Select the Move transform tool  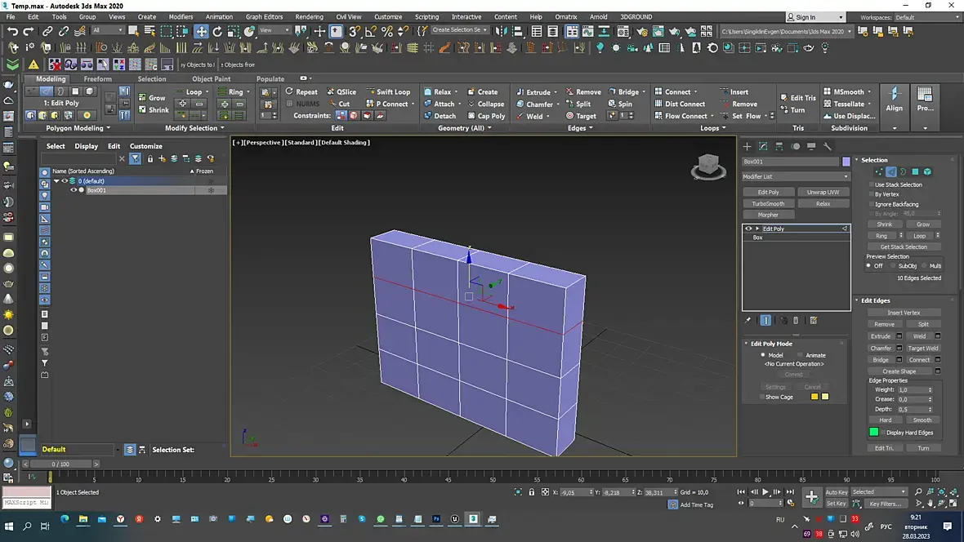click(201, 31)
